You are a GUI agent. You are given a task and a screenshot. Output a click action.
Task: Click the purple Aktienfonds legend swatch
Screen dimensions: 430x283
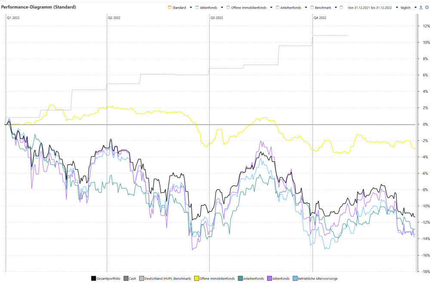[270, 278]
